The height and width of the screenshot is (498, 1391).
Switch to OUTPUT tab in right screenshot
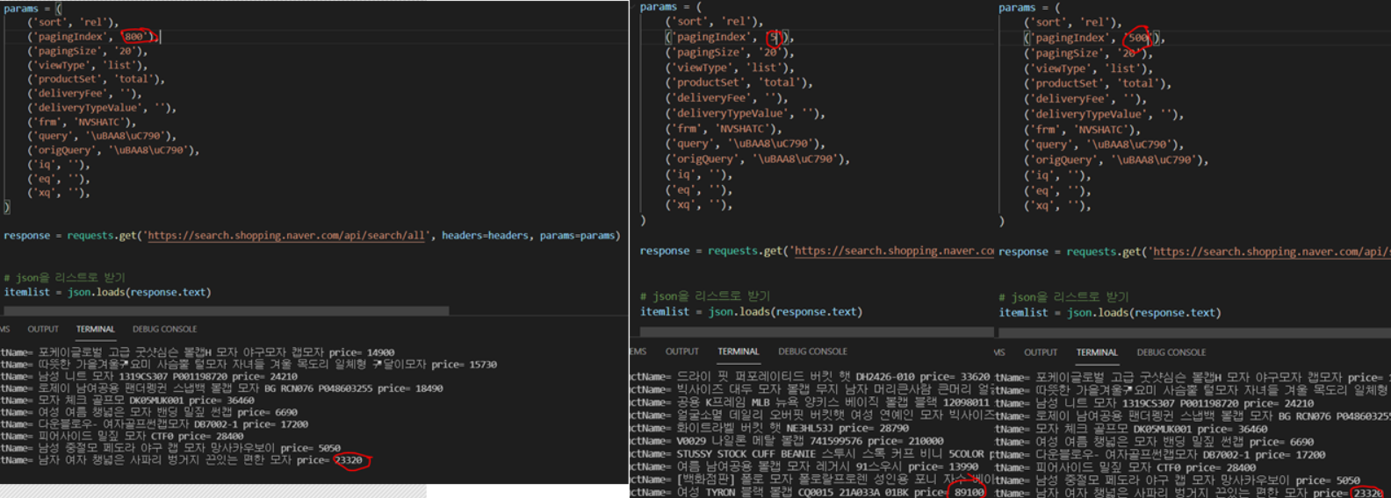click(x=1041, y=352)
